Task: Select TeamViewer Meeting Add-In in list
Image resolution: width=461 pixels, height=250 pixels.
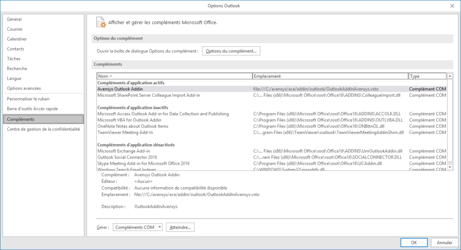Action: click(125, 132)
